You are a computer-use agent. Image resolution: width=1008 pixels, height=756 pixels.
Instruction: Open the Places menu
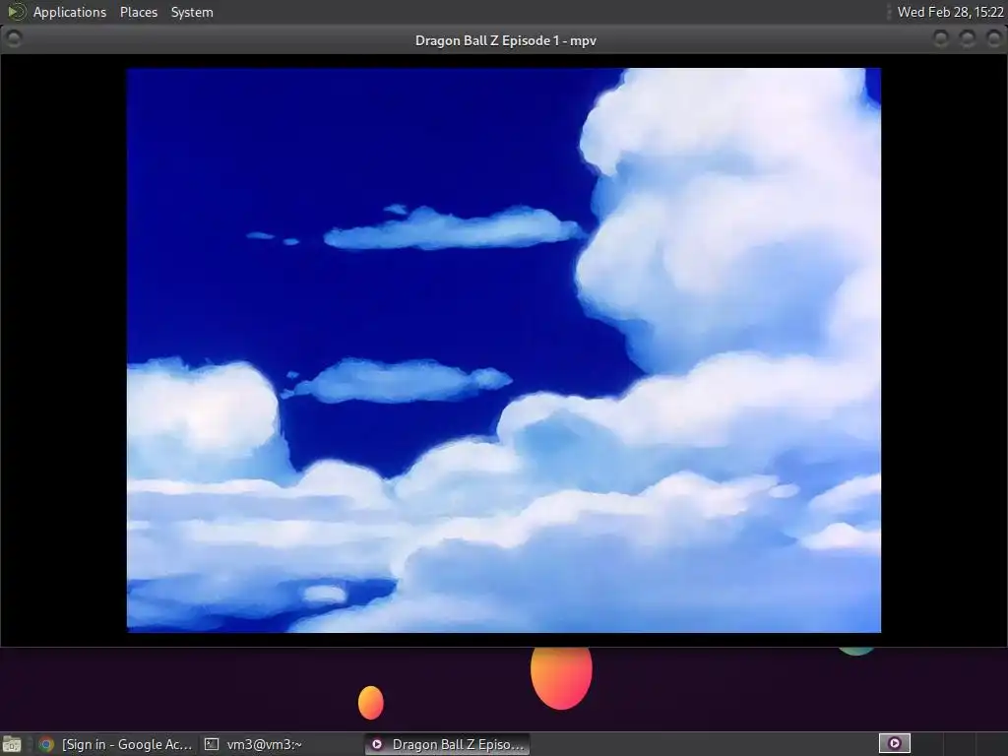pos(138,12)
